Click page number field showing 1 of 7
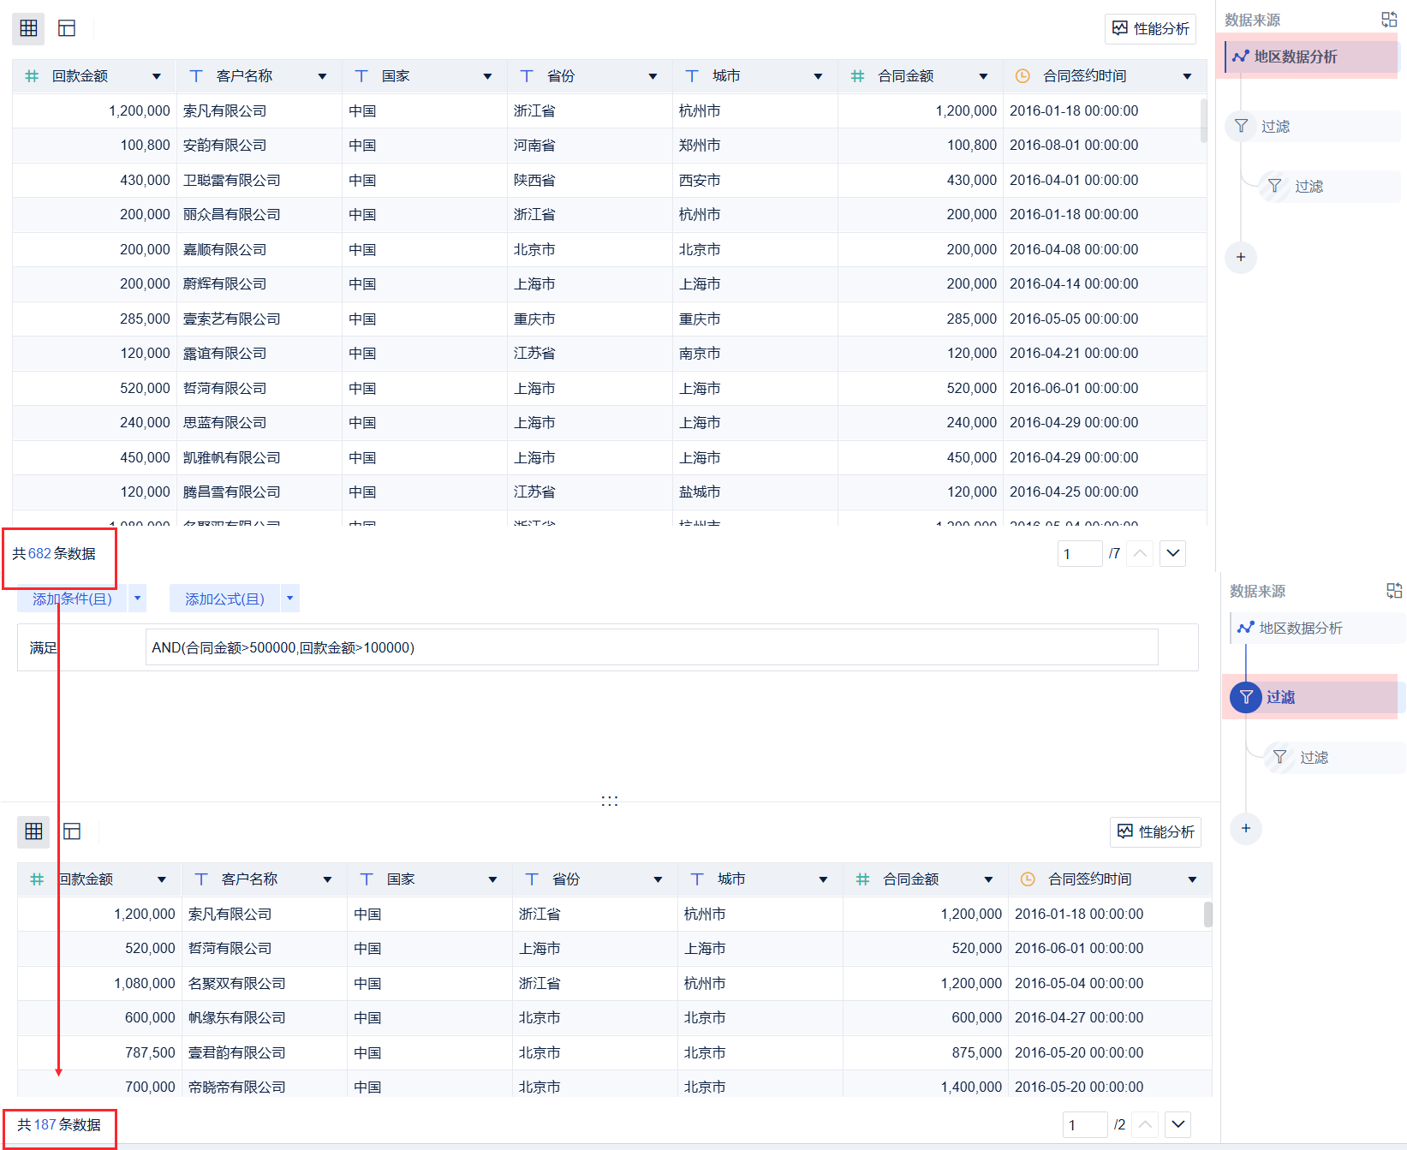 click(1079, 554)
